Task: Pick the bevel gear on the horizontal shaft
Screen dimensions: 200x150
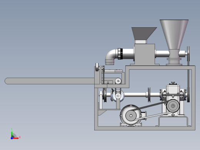Action: (112, 95)
